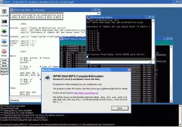
Task: Maximize the Console Output window
Action: 150,17
